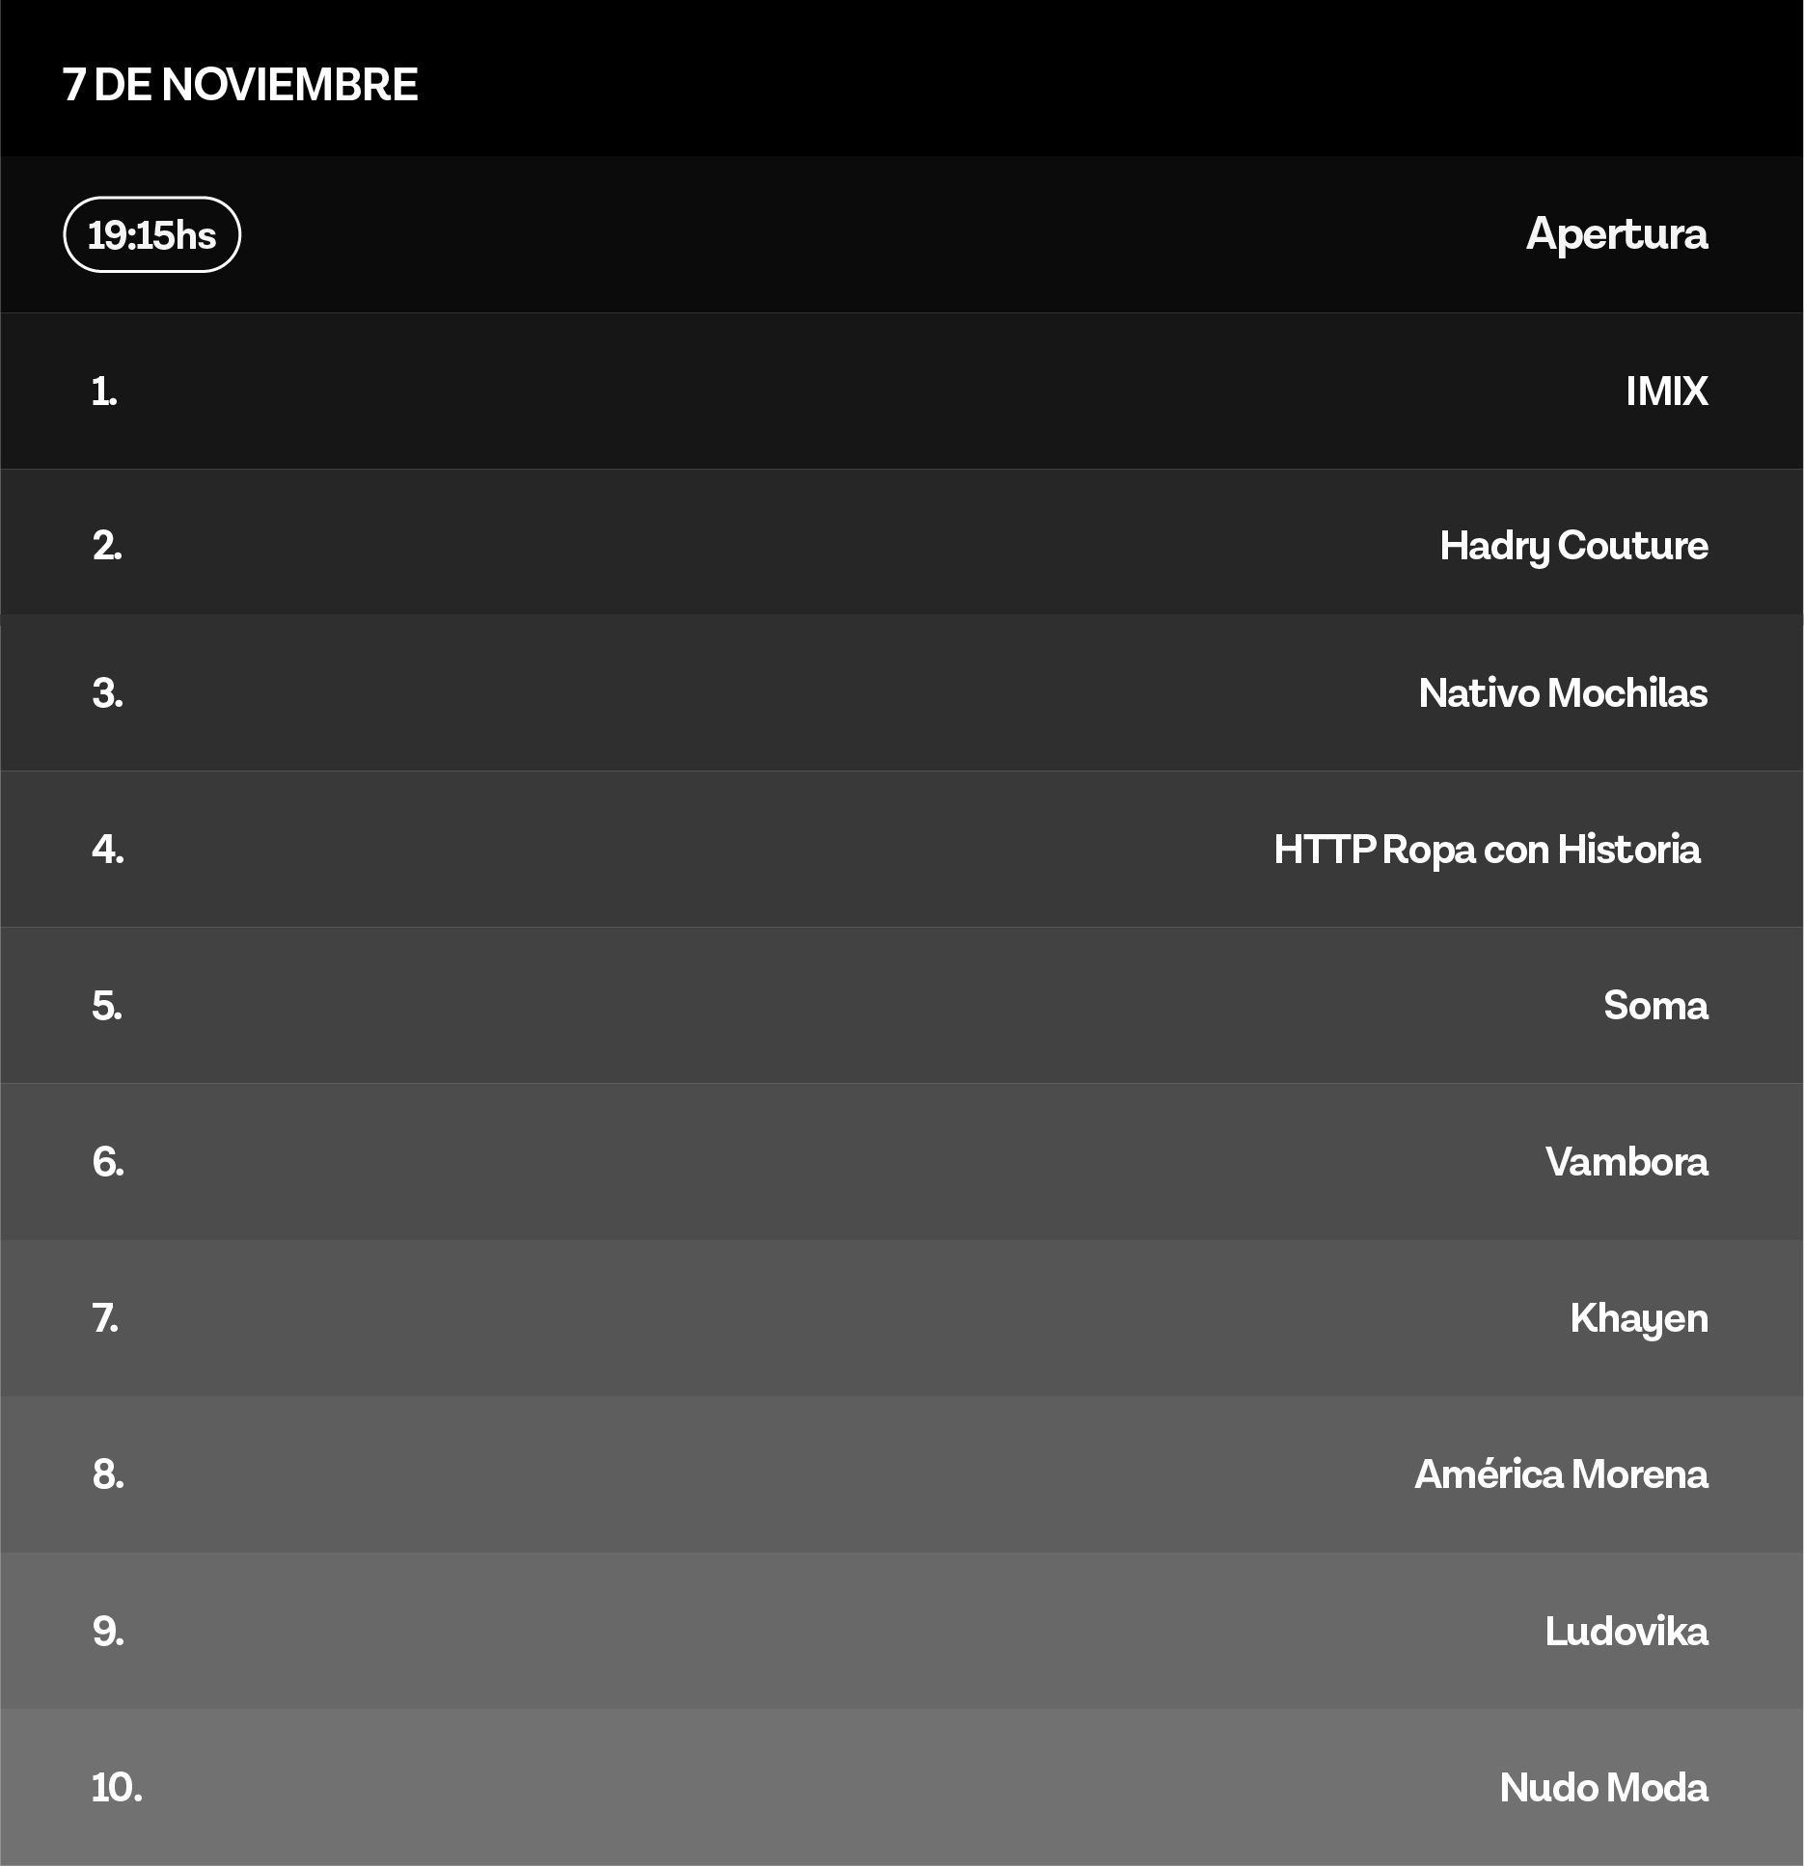Select the 7 DE NOVIEMBRE header

[240, 85]
